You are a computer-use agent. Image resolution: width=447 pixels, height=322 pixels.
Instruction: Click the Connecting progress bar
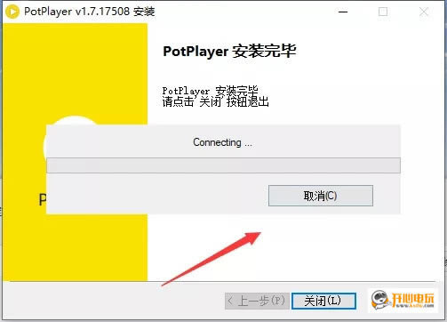223,165
